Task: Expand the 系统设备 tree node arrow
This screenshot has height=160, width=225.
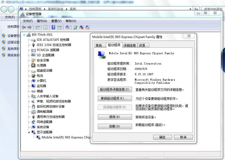Action: [x=29, y=127]
